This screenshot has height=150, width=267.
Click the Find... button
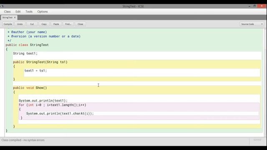[x=68, y=24]
